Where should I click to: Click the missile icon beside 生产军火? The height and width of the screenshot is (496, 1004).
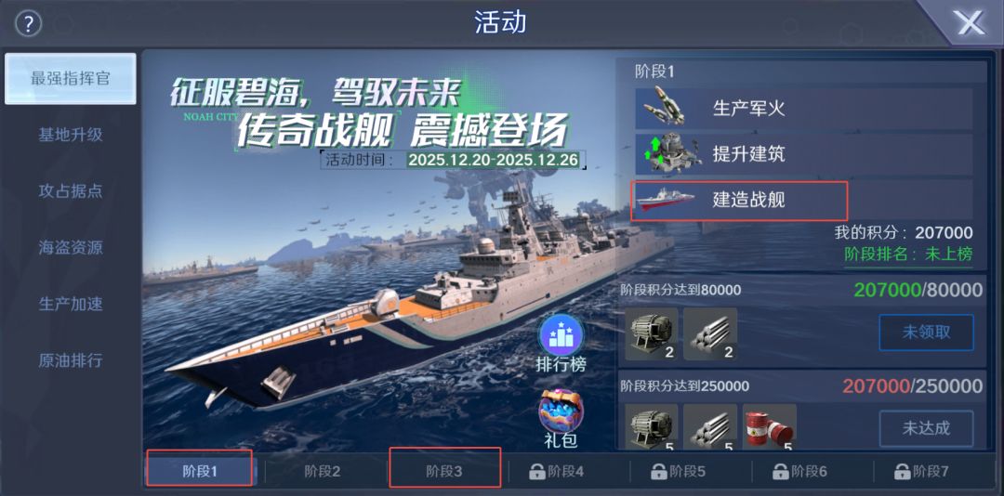coord(665,107)
